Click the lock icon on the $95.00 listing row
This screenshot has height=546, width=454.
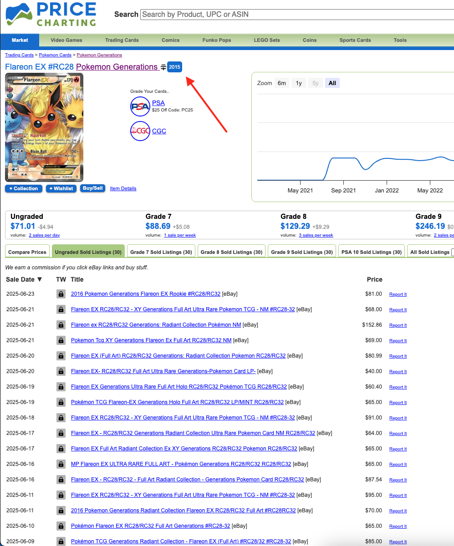61,495
